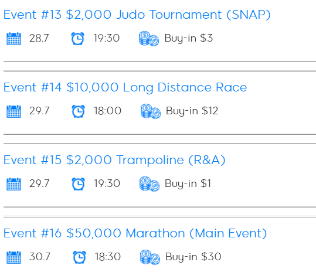
Task: Open Event #16 Marathon Main Event link
Action: 135,233
